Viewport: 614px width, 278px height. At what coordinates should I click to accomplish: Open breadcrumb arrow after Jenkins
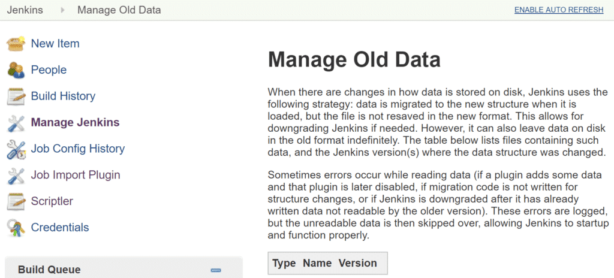(x=62, y=10)
